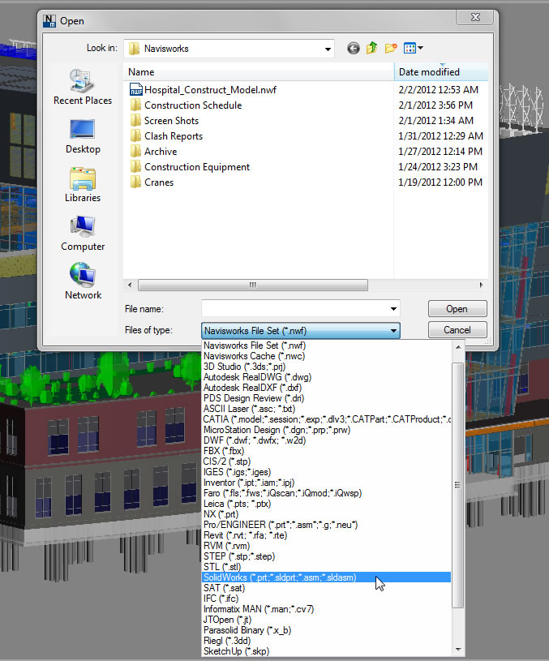Choose Revit file type
Image resolution: width=549 pixels, height=661 pixels.
[326, 535]
